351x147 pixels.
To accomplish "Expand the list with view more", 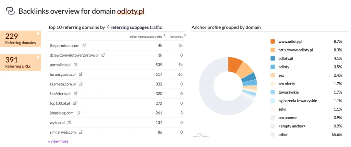I will pyautogui.click(x=58, y=141).
